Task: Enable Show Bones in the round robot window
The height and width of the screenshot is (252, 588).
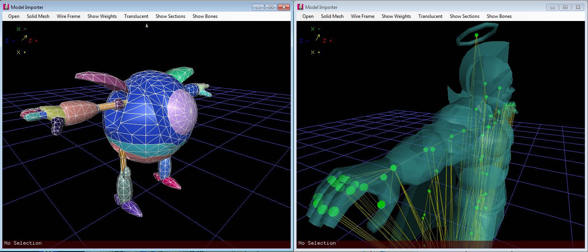Action: coord(205,16)
